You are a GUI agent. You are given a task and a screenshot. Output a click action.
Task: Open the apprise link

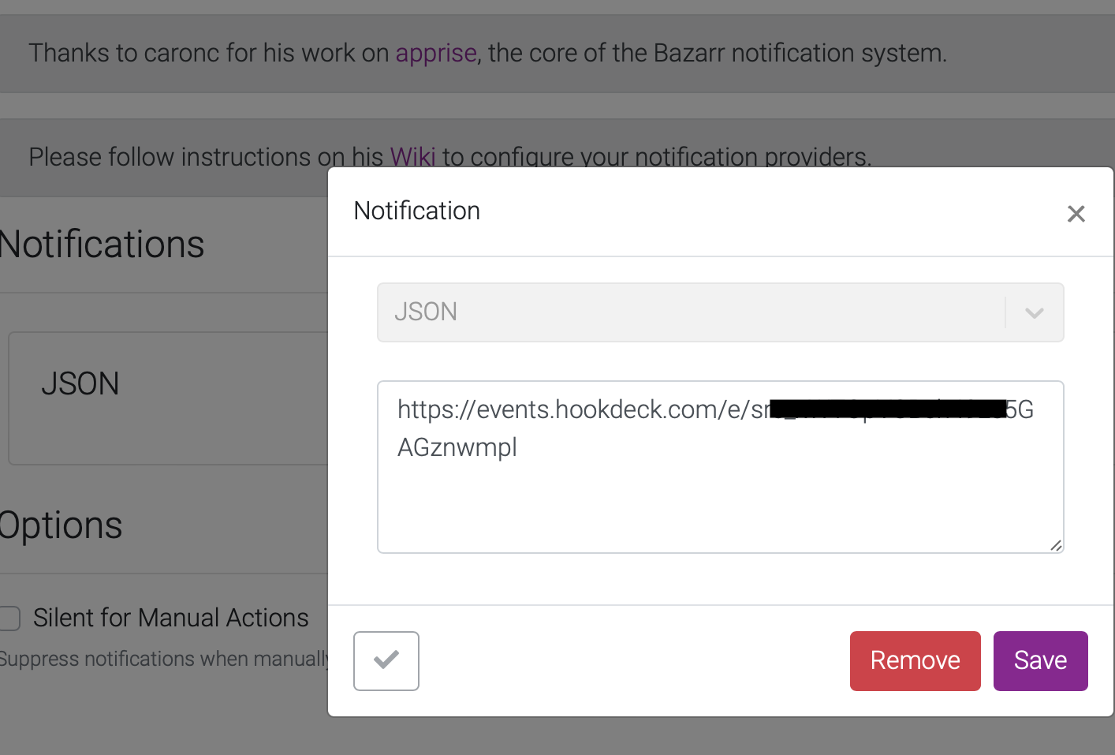point(435,53)
